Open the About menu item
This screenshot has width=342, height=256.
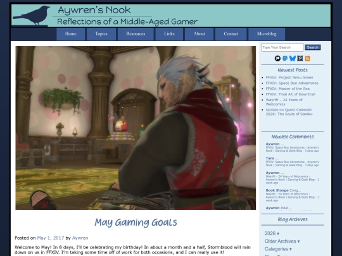coord(199,34)
